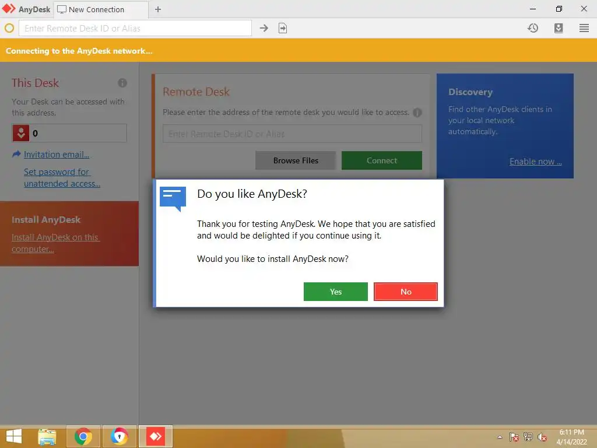The width and height of the screenshot is (597, 448).
Task: Open the Windows Start button
Action: [x=14, y=436]
